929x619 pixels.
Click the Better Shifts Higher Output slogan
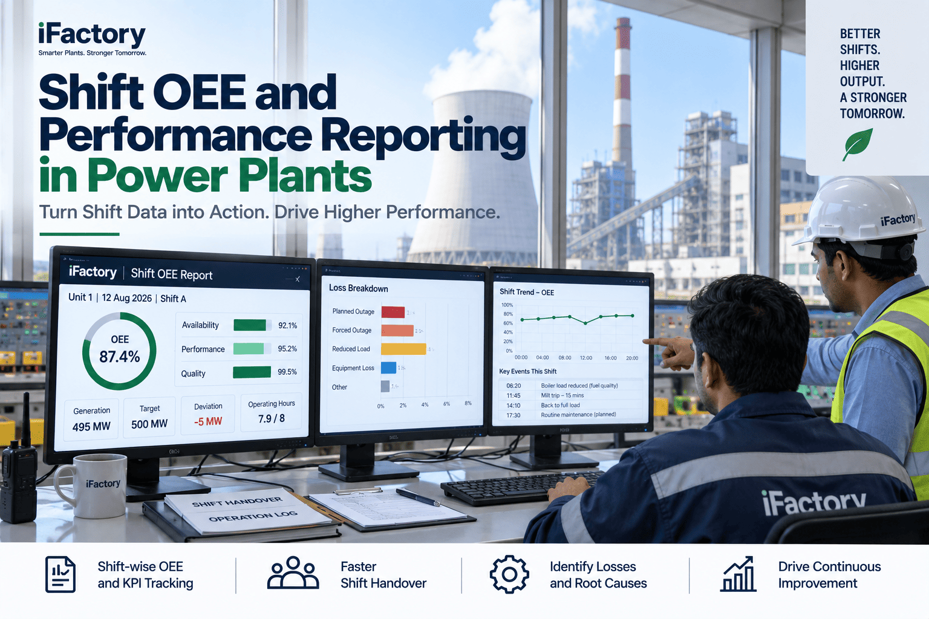[873, 73]
